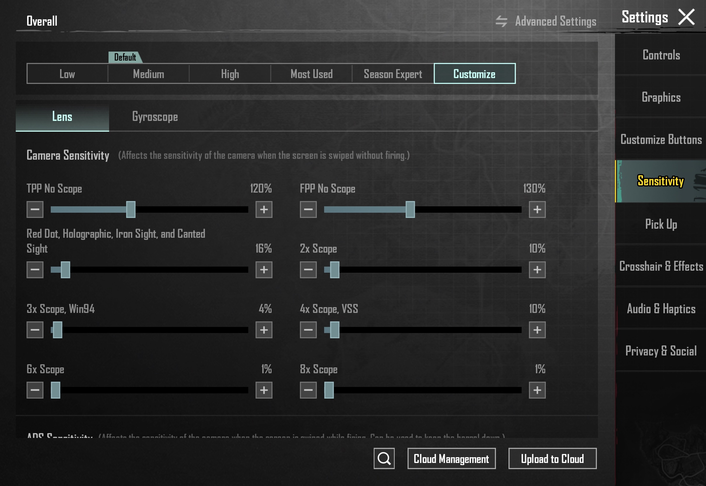Choose the Season Expert preset

tap(393, 74)
